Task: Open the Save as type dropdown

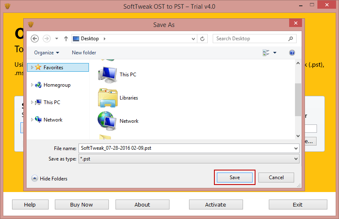Action: tap(296, 159)
